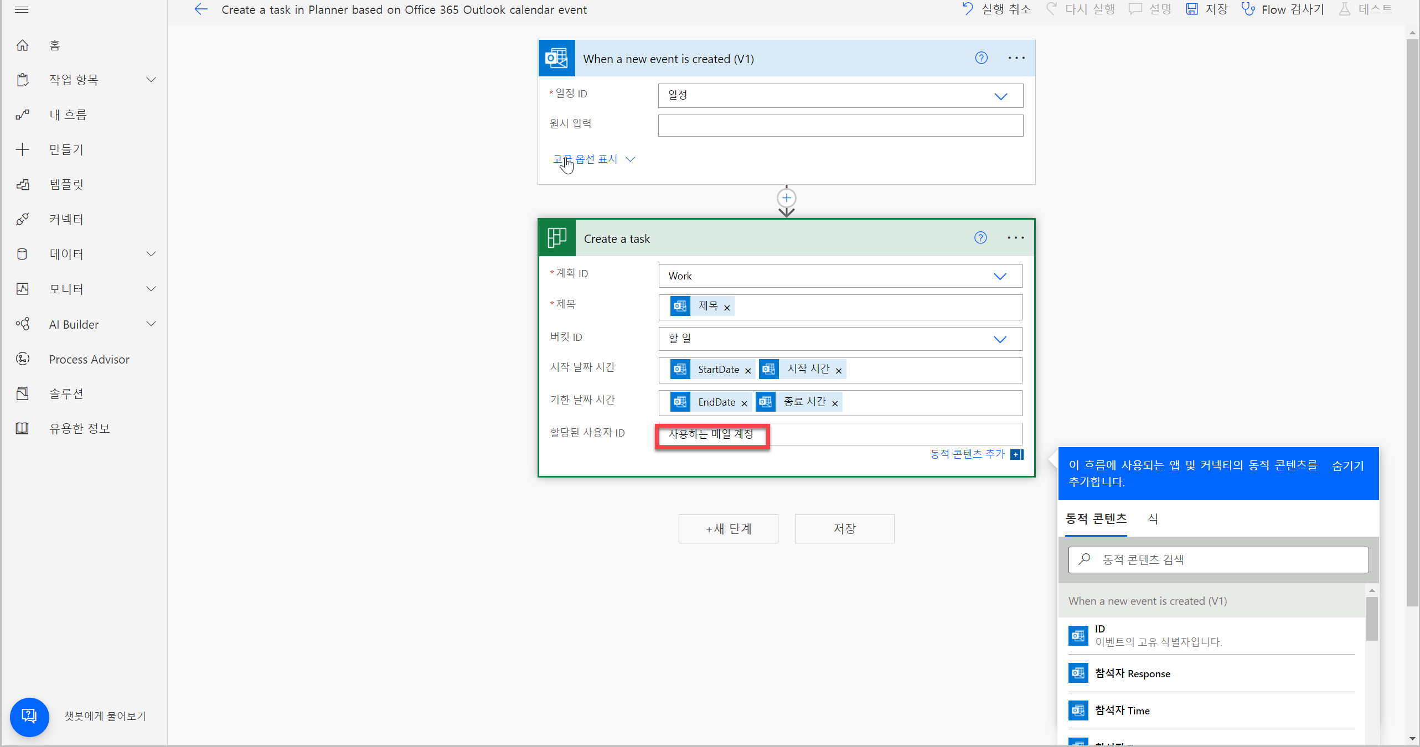The image size is (1420, 747).
Task: Insert a step with the plus connector
Action: tap(786, 198)
